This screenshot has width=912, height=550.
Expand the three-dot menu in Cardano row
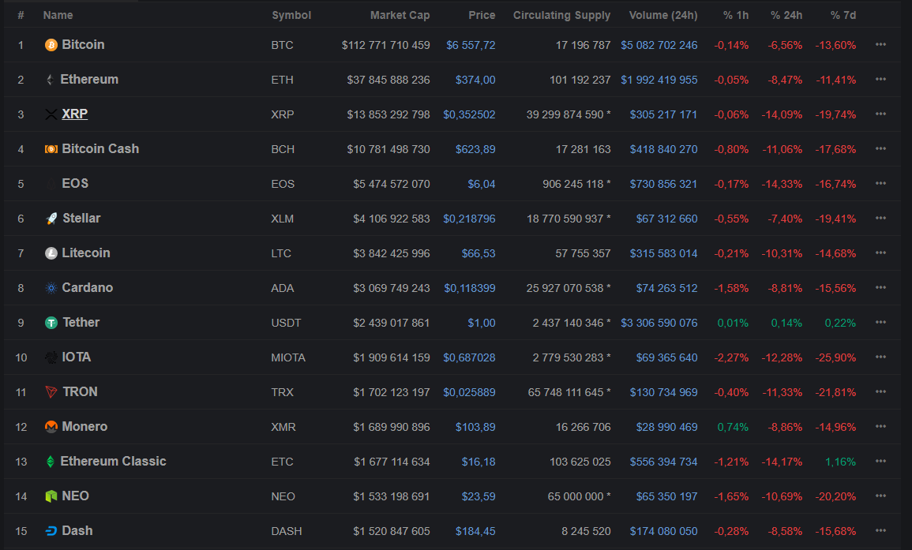[x=880, y=288]
